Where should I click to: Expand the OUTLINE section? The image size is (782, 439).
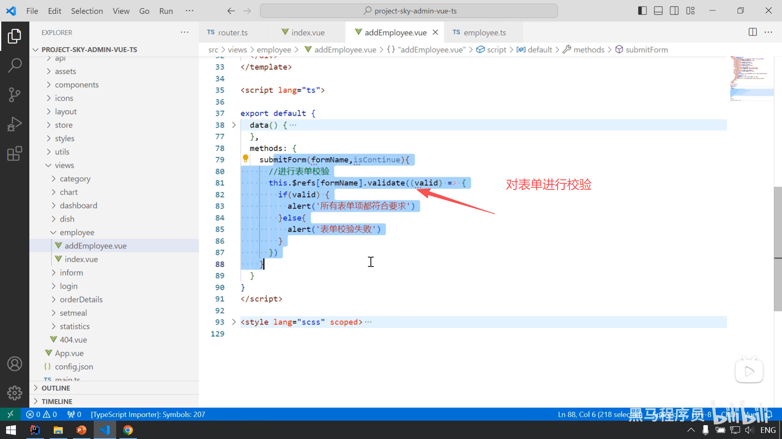coord(56,388)
